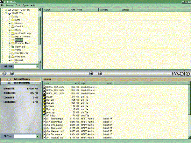Switch to the External memory tab
The image size is (191, 143).
point(21,83)
